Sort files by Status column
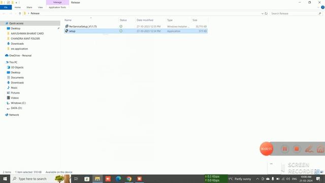Viewport: 325px width, 183px height. 123,20
